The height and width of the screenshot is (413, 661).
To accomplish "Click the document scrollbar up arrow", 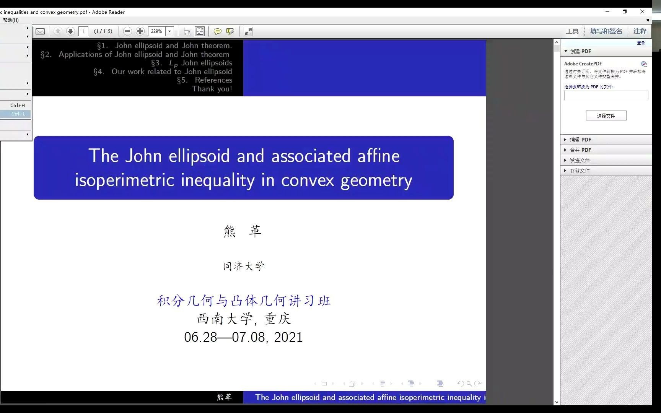I will (557, 42).
